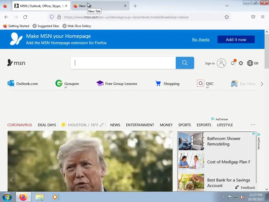Open the Free Group Lessons shortcut
The image size is (269, 202).
pos(117,84)
